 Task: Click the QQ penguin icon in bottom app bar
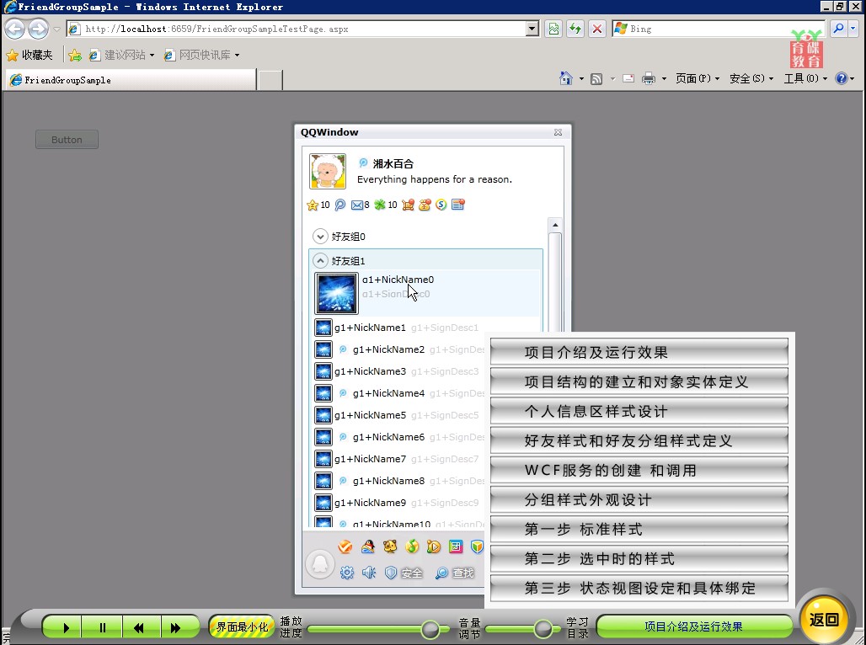click(368, 546)
